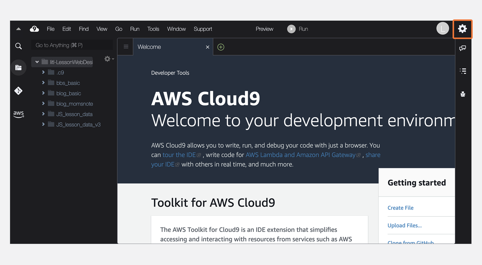Click the Upload Files... link
Image resolution: width=482 pixels, height=265 pixels.
pos(405,225)
